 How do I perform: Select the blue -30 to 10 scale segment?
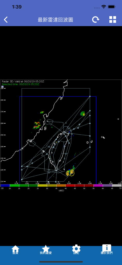click(5, 185)
